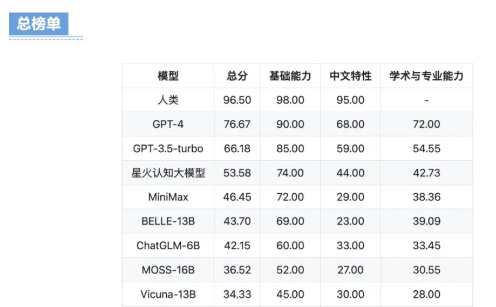The width and height of the screenshot is (496, 307).
Task: Select the ChatGLM-6B model cell
Action: click(x=168, y=245)
